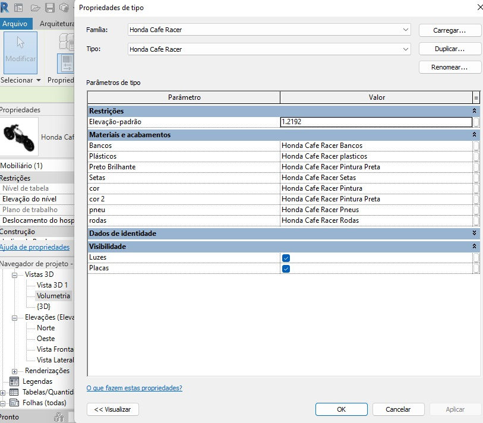Collapse the Vistas 3D tree node
483x423 pixels.
tap(14, 275)
